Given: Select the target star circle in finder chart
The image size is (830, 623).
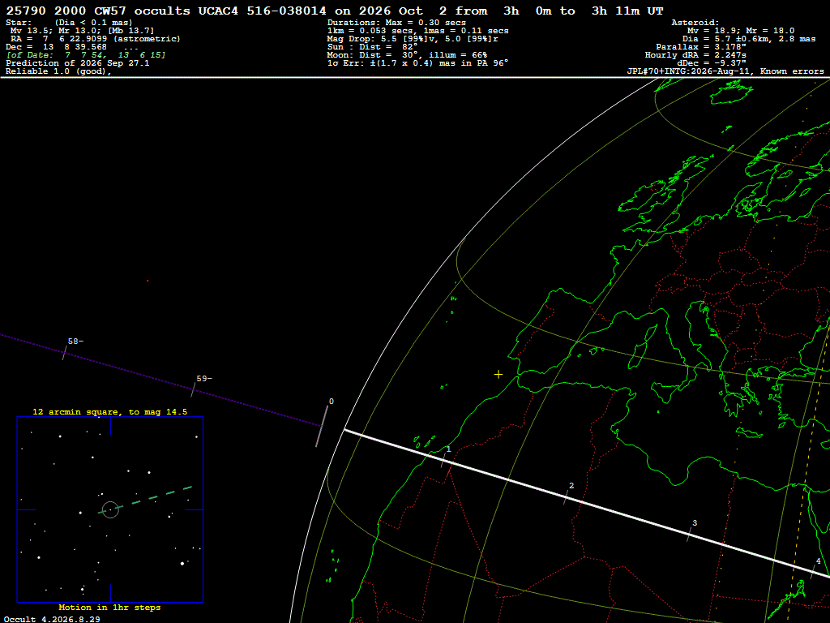Looking at the screenshot, I should [x=110, y=509].
